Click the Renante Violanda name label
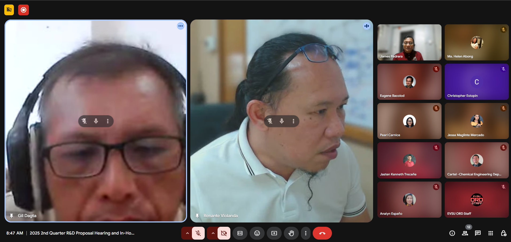The height and width of the screenshot is (242, 511). click(x=220, y=216)
